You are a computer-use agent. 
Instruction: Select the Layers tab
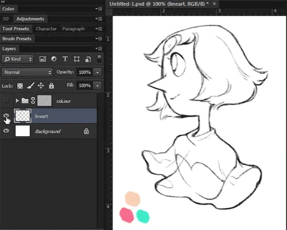pyautogui.click(x=9, y=49)
